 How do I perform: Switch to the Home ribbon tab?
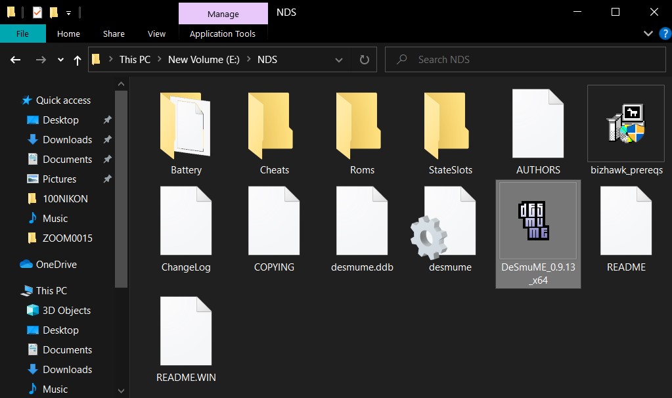pos(68,33)
